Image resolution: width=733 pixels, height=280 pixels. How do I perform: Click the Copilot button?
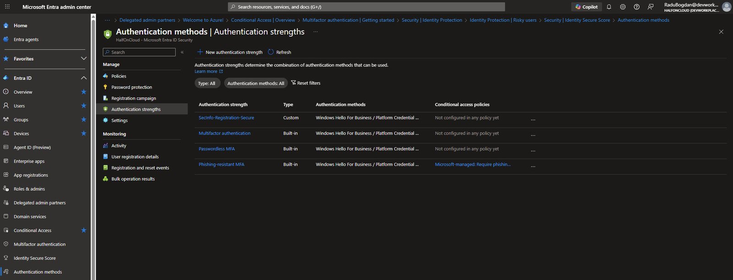coord(586,7)
